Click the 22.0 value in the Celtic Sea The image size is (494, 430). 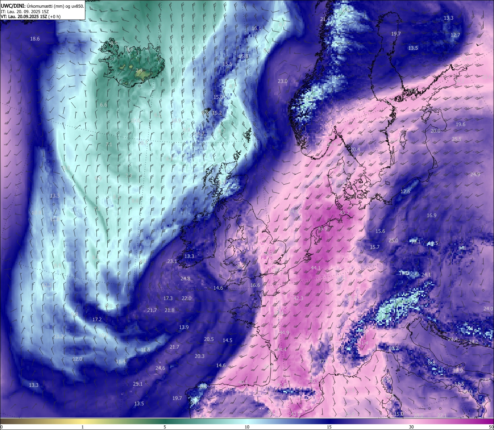186,298
